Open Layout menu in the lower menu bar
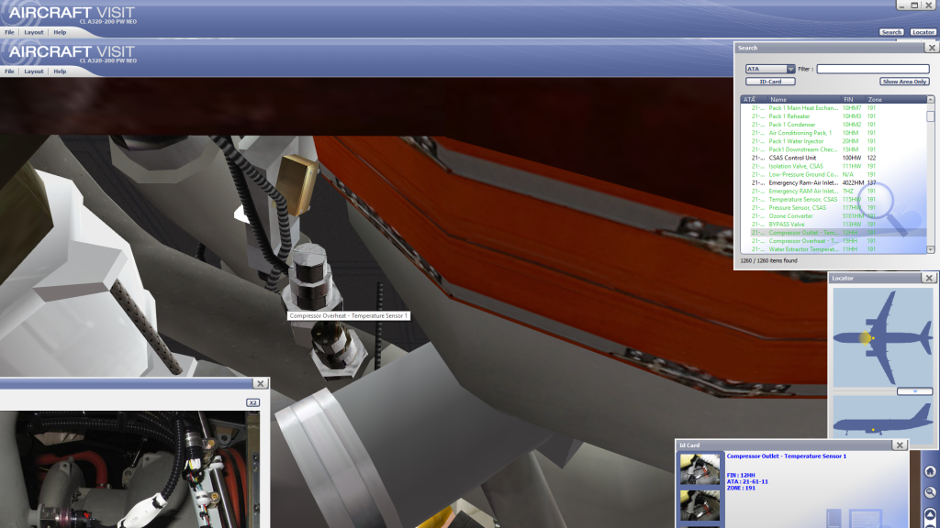Viewport: 940px width, 528px height. pyautogui.click(x=34, y=71)
